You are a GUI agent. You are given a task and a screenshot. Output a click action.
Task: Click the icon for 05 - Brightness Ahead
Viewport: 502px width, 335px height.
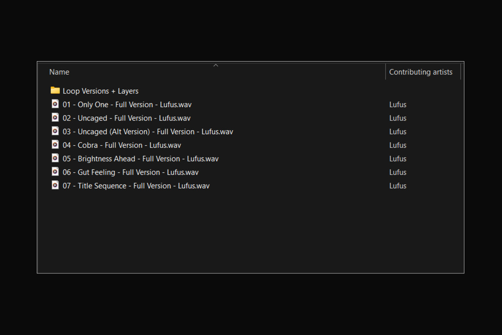[x=55, y=158]
